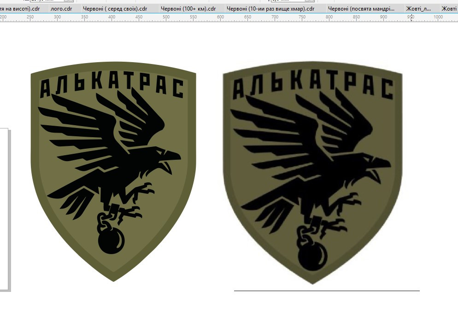Image resolution: width=458 pixels, height=320 pixels.
Task: Select the iron ball on the right patch
Action: coord(312,255)
